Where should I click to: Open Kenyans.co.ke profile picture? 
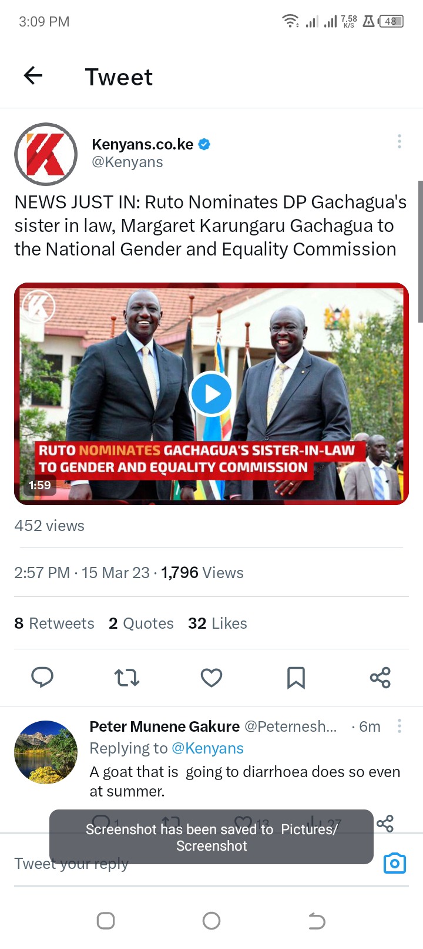tap(46, 154)
